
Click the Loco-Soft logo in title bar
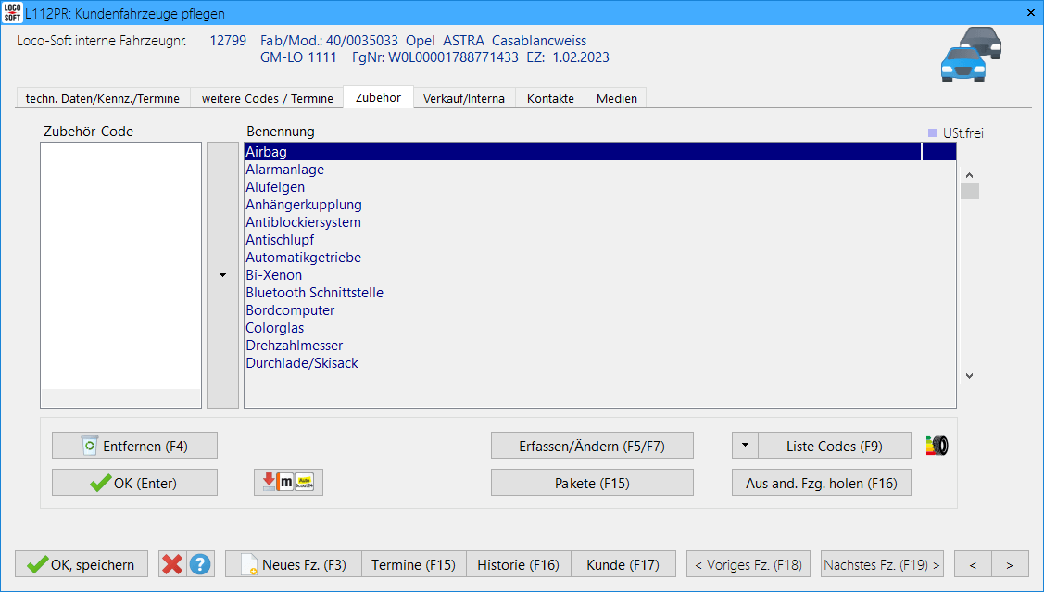(x=12, y=13)
